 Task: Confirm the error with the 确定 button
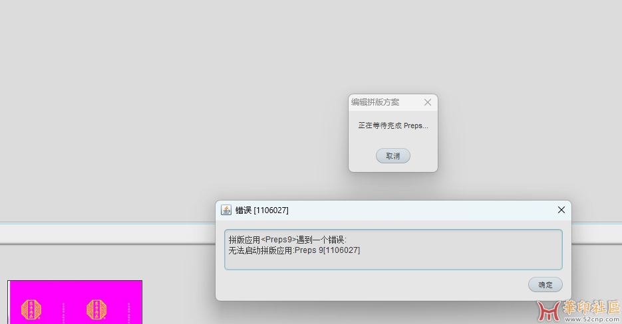pyautogui.click(x=545, y=284)
